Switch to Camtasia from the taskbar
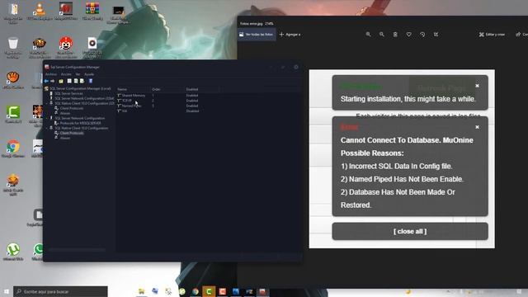 [x=209, y=291]
